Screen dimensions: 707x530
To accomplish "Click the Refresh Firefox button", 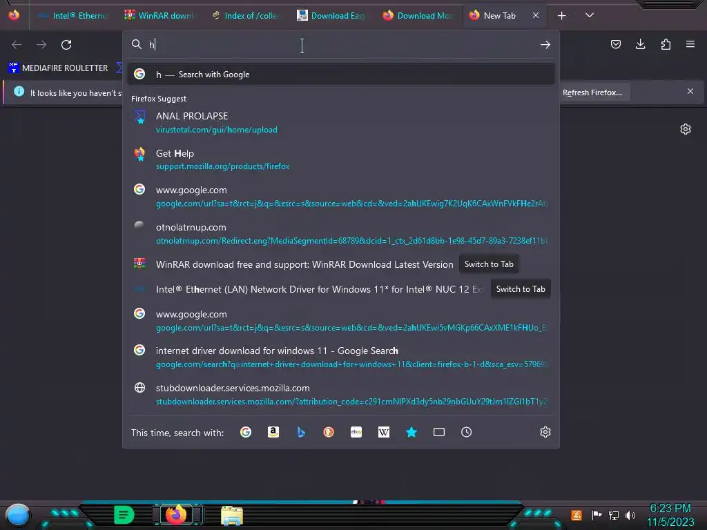I will [x=592, y=92].
